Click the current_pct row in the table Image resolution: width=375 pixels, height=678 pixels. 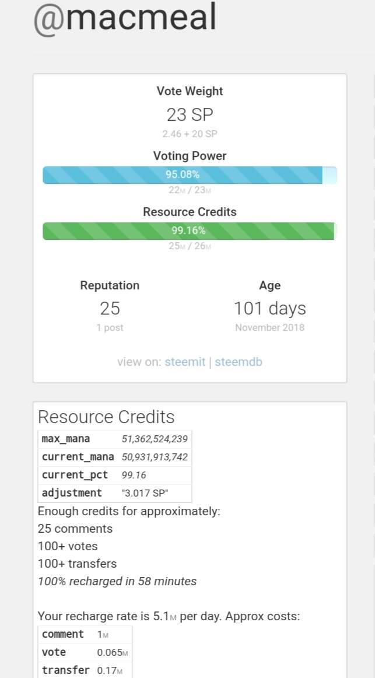tap(114, 475)
